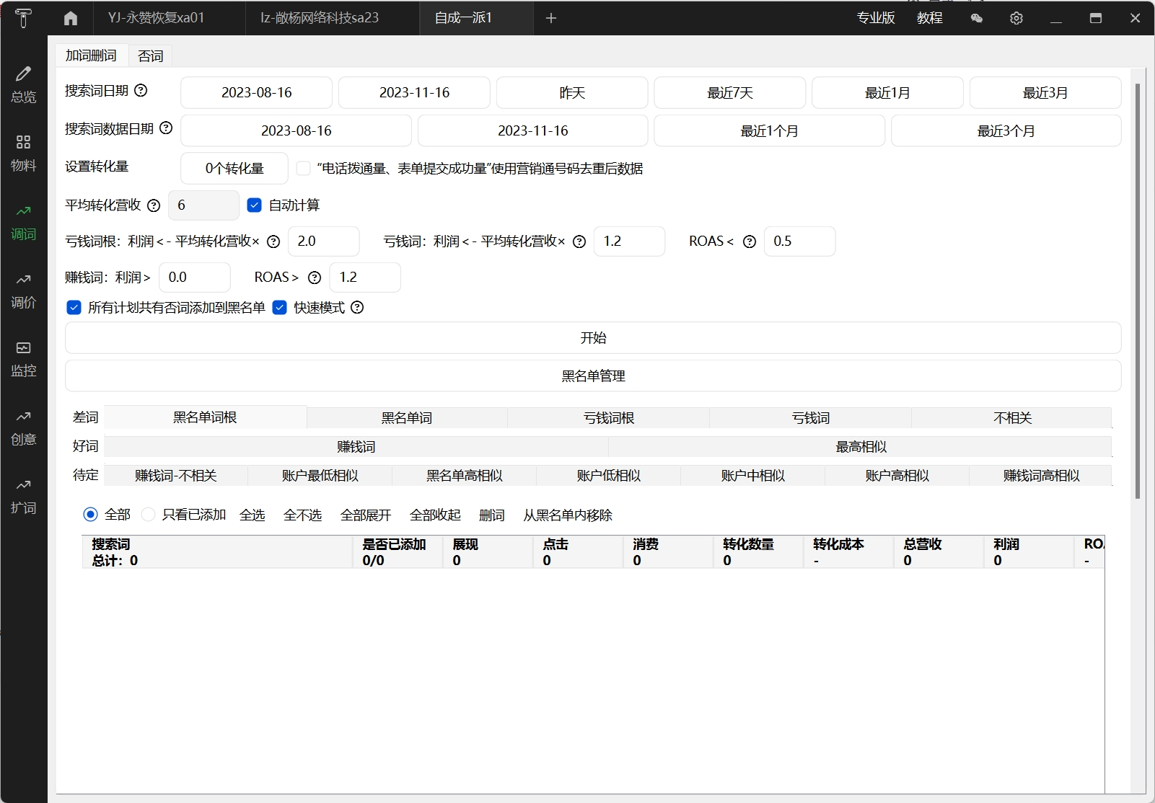Show help next to ROAS < label

click(750, 241)
